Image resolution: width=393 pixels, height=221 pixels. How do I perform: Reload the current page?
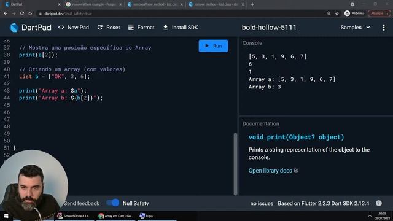(x=22, y=14)
